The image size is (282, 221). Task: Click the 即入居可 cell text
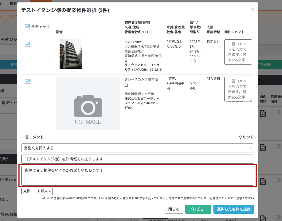point(213,79)
